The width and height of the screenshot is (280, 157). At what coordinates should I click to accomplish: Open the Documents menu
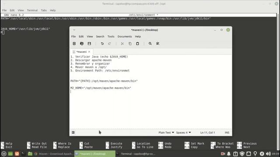click(125, 37)
